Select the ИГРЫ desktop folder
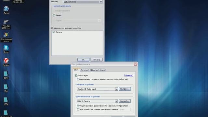The image size is (208, 117). [x=6, y=101]
